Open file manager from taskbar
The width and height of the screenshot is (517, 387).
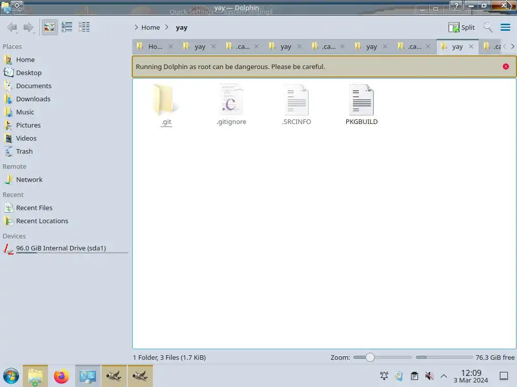[x=35, y=376]
